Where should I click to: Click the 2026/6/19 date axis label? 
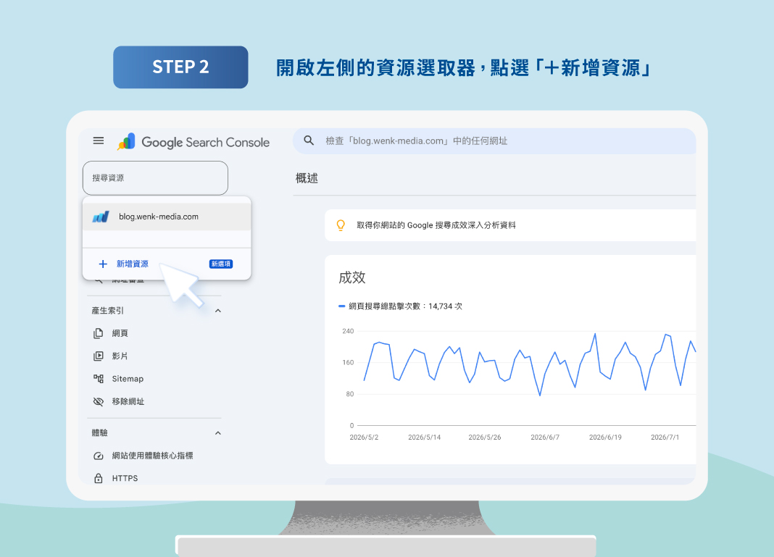click(x=605, y=437)
